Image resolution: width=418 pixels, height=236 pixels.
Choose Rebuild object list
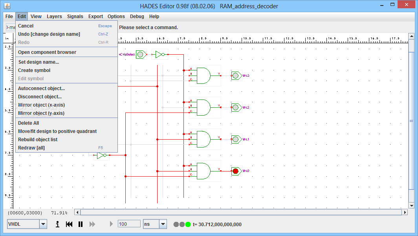67,140
